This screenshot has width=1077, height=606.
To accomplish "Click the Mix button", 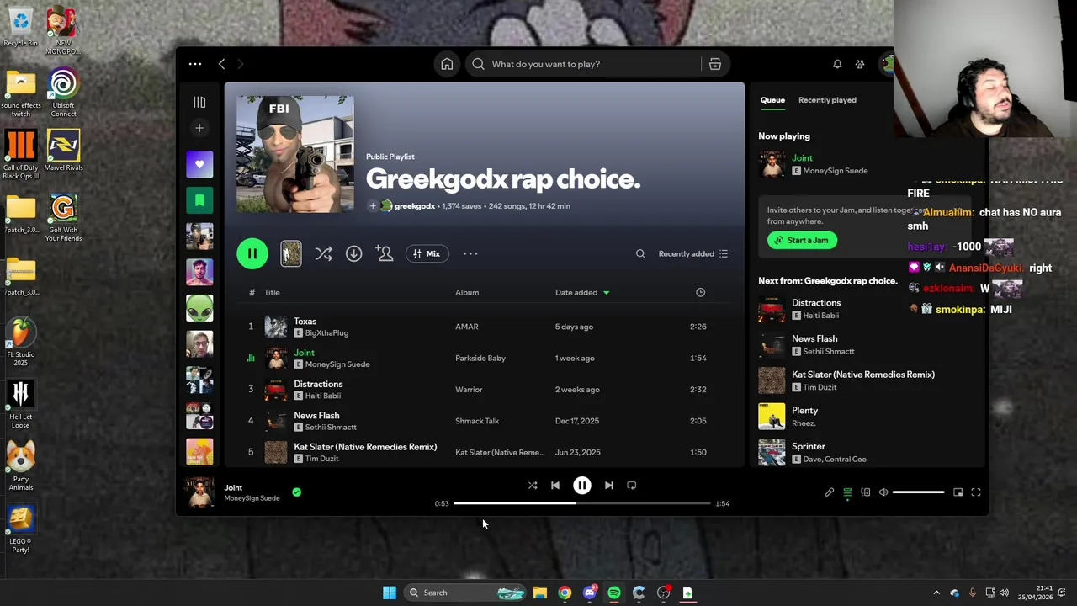I will pyautogui.click(x=427, y=253).
